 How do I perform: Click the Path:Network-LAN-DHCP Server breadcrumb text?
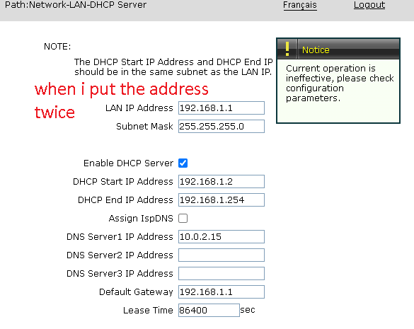[x=76, y=5]
